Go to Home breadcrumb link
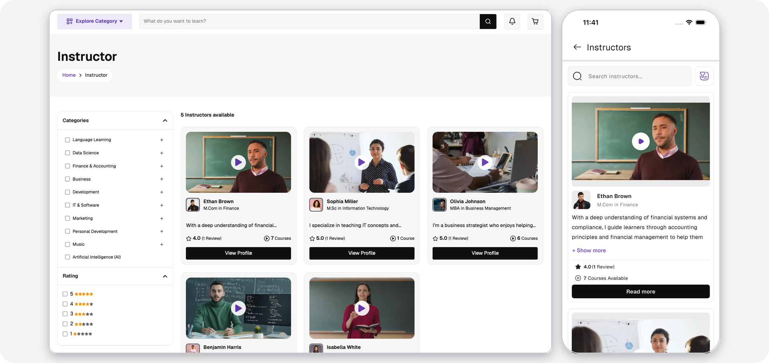 click(x=69, y=75)
